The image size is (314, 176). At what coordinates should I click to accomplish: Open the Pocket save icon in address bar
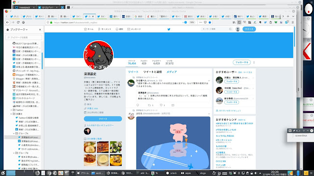[205, 22]
